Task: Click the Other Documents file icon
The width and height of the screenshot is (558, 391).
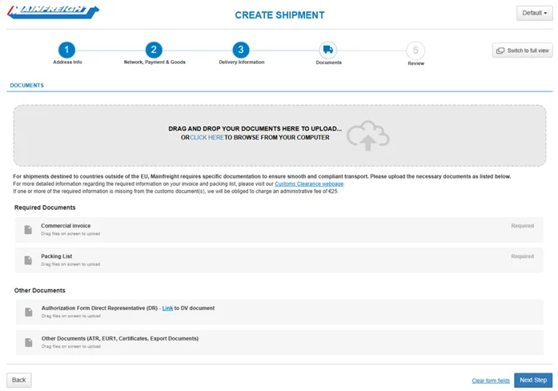Action: coord(28,342)
